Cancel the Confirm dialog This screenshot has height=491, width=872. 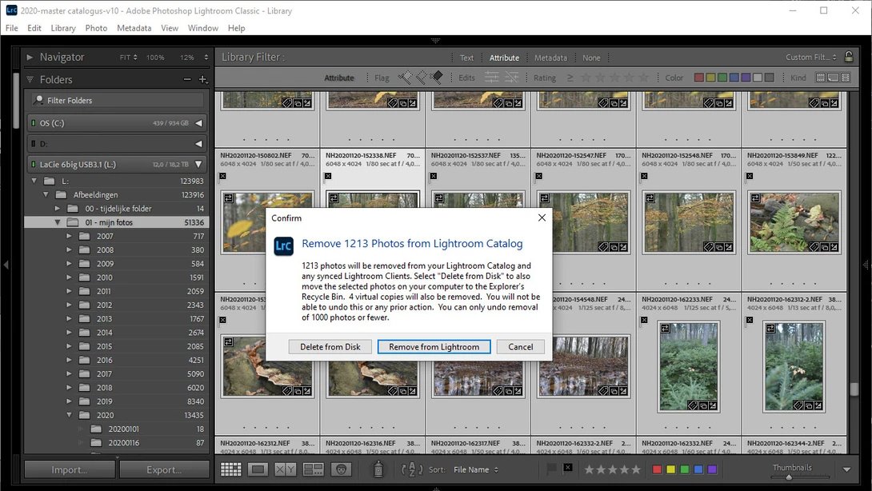(x=521, y=346)
